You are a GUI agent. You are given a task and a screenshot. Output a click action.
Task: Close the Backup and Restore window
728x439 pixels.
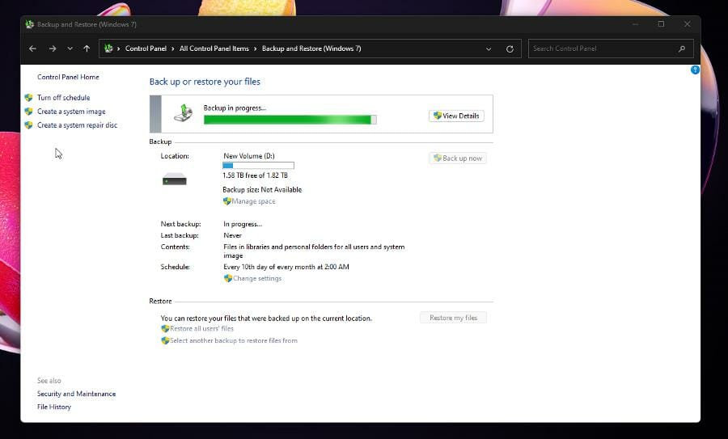click(x=687, y=24)
